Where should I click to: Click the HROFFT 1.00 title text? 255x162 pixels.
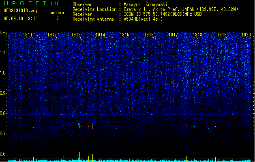pos(32,3)
